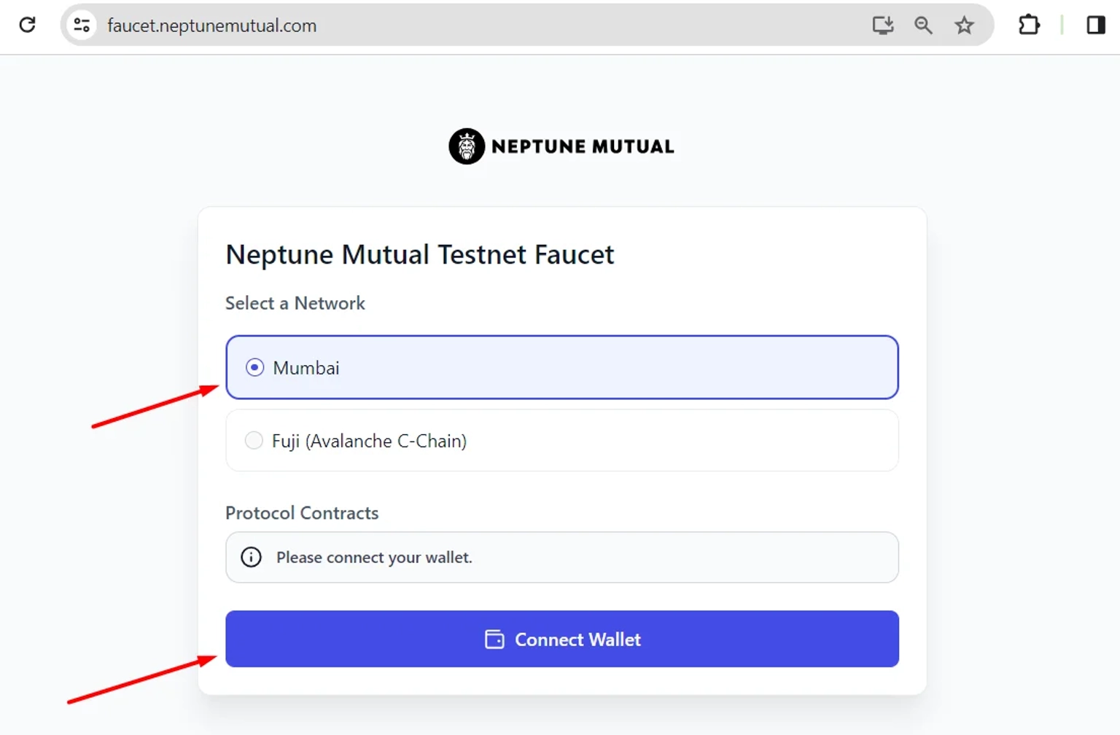Select the Fuji (Avalanche C-Chain) radio button
The image size is (1120, 735).
click(x=254, y=440)
